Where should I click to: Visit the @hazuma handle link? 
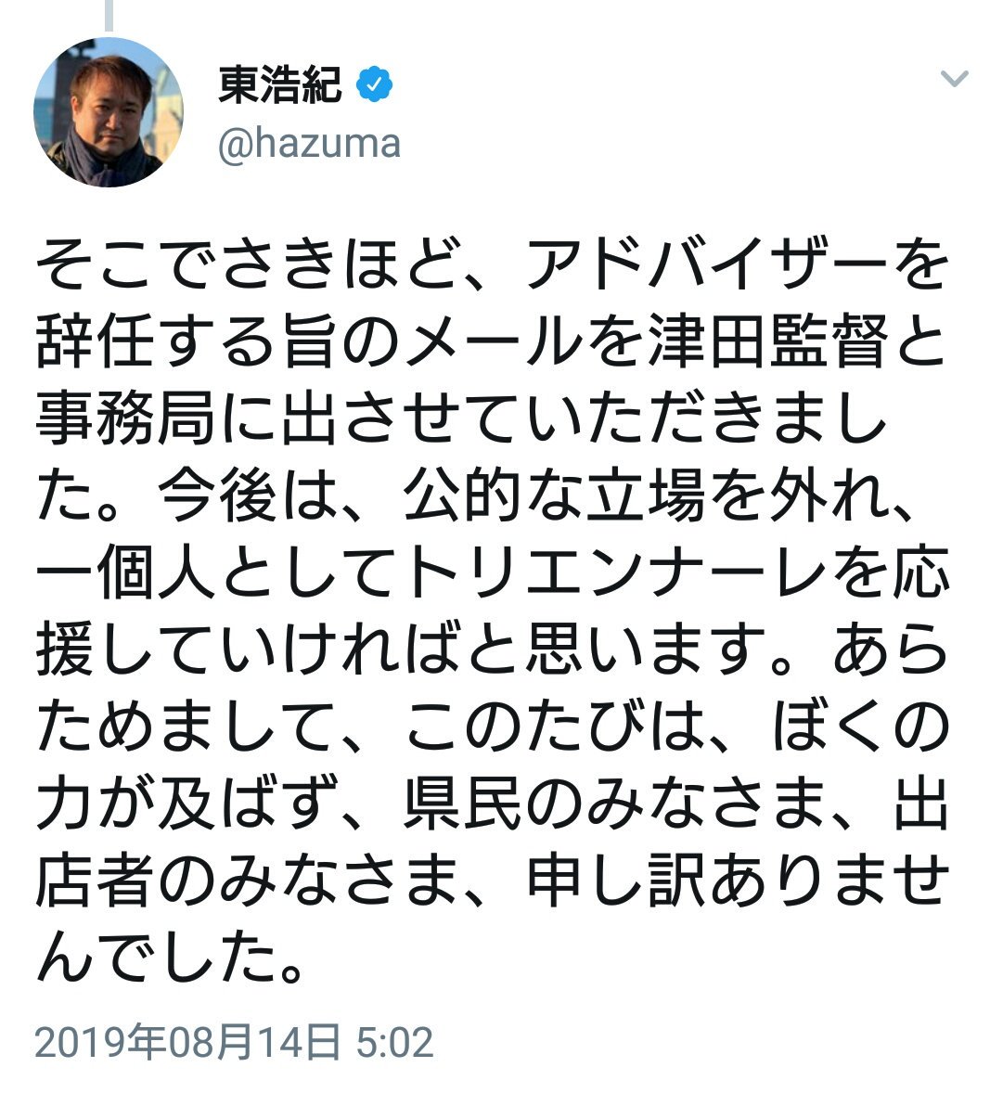(x=310, y=145)
